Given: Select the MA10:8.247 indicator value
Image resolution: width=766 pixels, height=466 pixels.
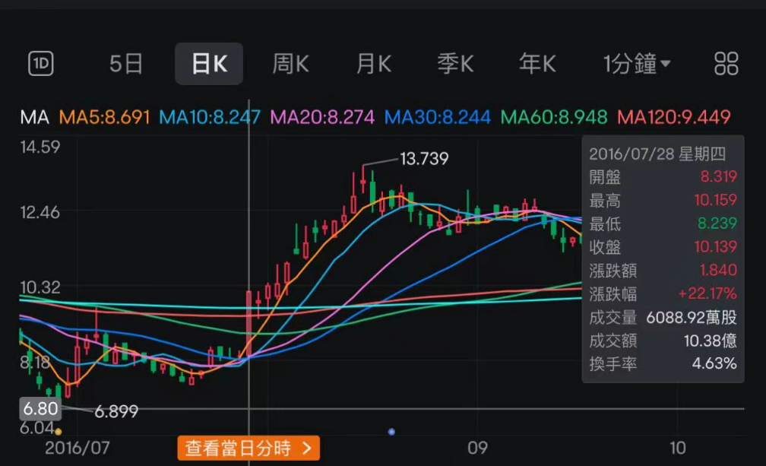Looking at the screenshot, I should [210, 117].
